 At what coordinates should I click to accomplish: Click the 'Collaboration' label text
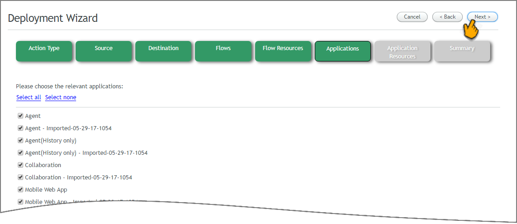pos(43,165)
